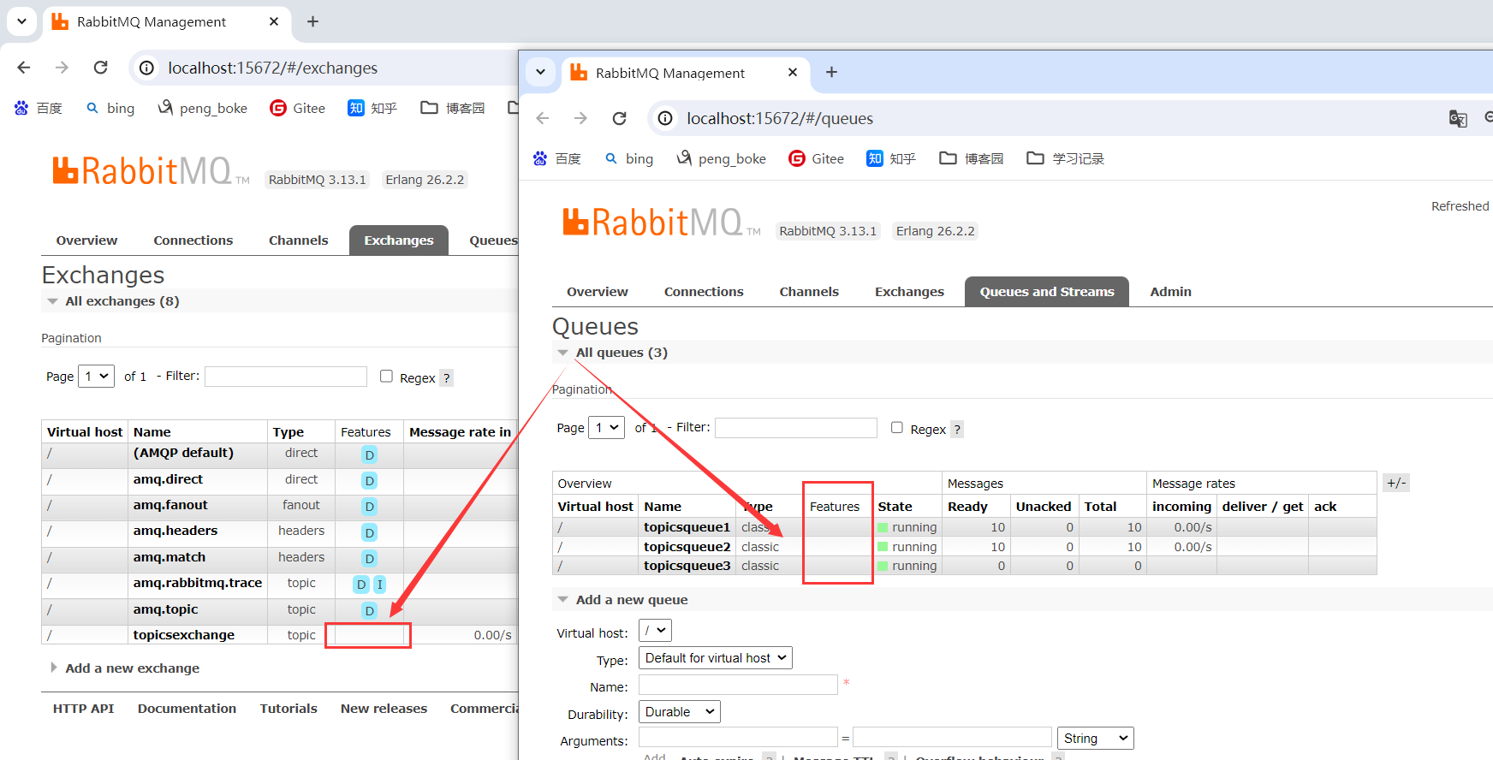Enable Regex checkbox on exchanges page

(x=386, y=376)
